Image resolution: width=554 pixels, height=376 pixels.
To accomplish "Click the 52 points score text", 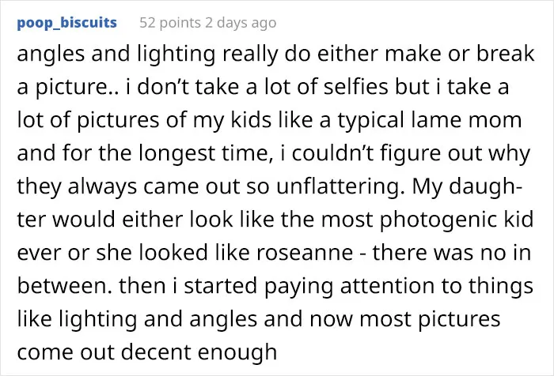I will [170, 23].
